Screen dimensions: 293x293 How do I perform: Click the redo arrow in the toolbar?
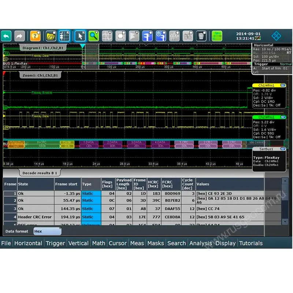point(19,36)
